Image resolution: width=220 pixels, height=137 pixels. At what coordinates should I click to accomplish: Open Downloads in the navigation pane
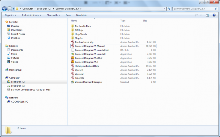pyautogui.click(x=17, y=30)
